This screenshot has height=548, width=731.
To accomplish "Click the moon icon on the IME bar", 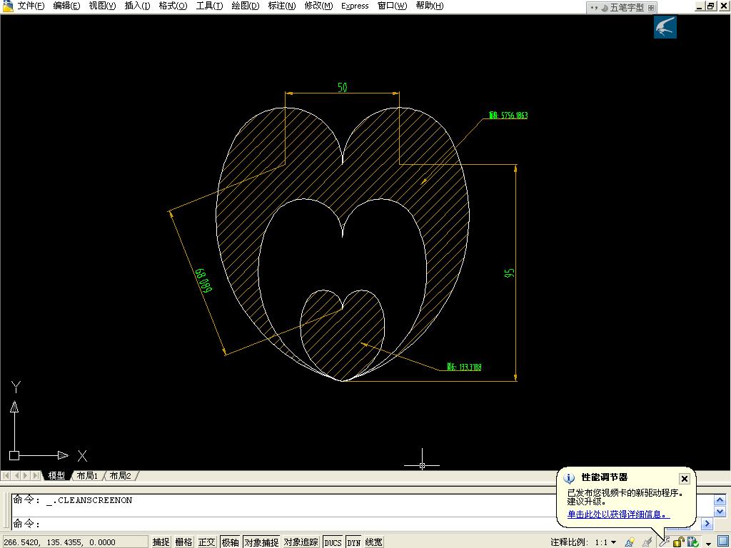I will 604,8.
